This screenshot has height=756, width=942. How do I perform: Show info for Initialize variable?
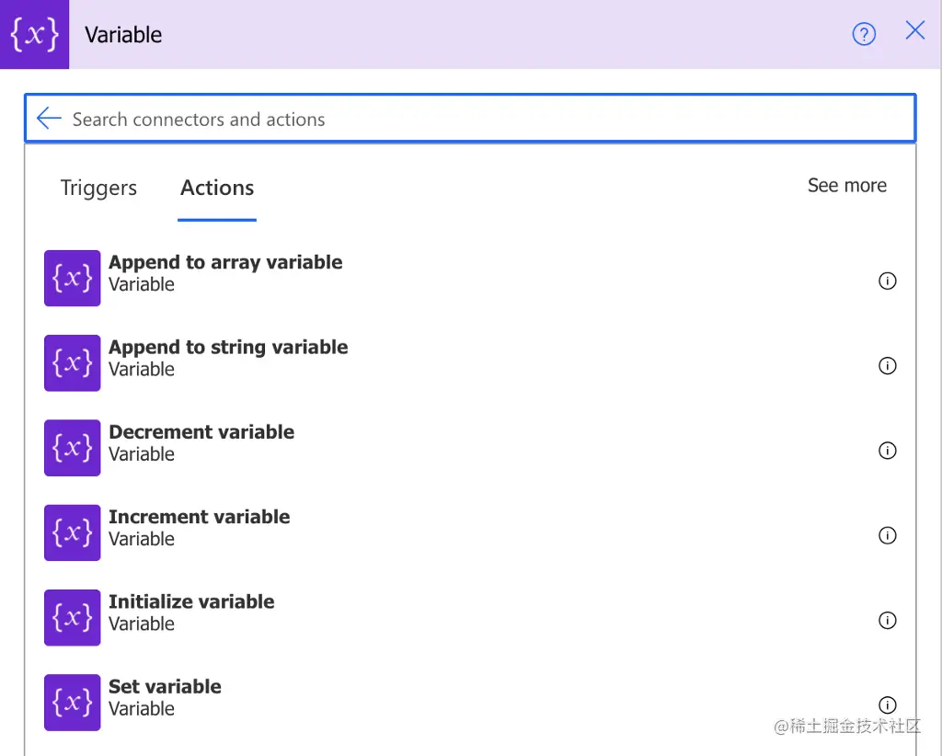pyautogui.click(x=887, y=620)
